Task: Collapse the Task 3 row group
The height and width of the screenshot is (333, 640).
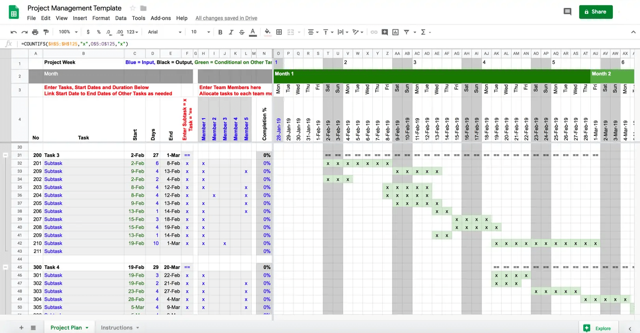Action: 6,155
